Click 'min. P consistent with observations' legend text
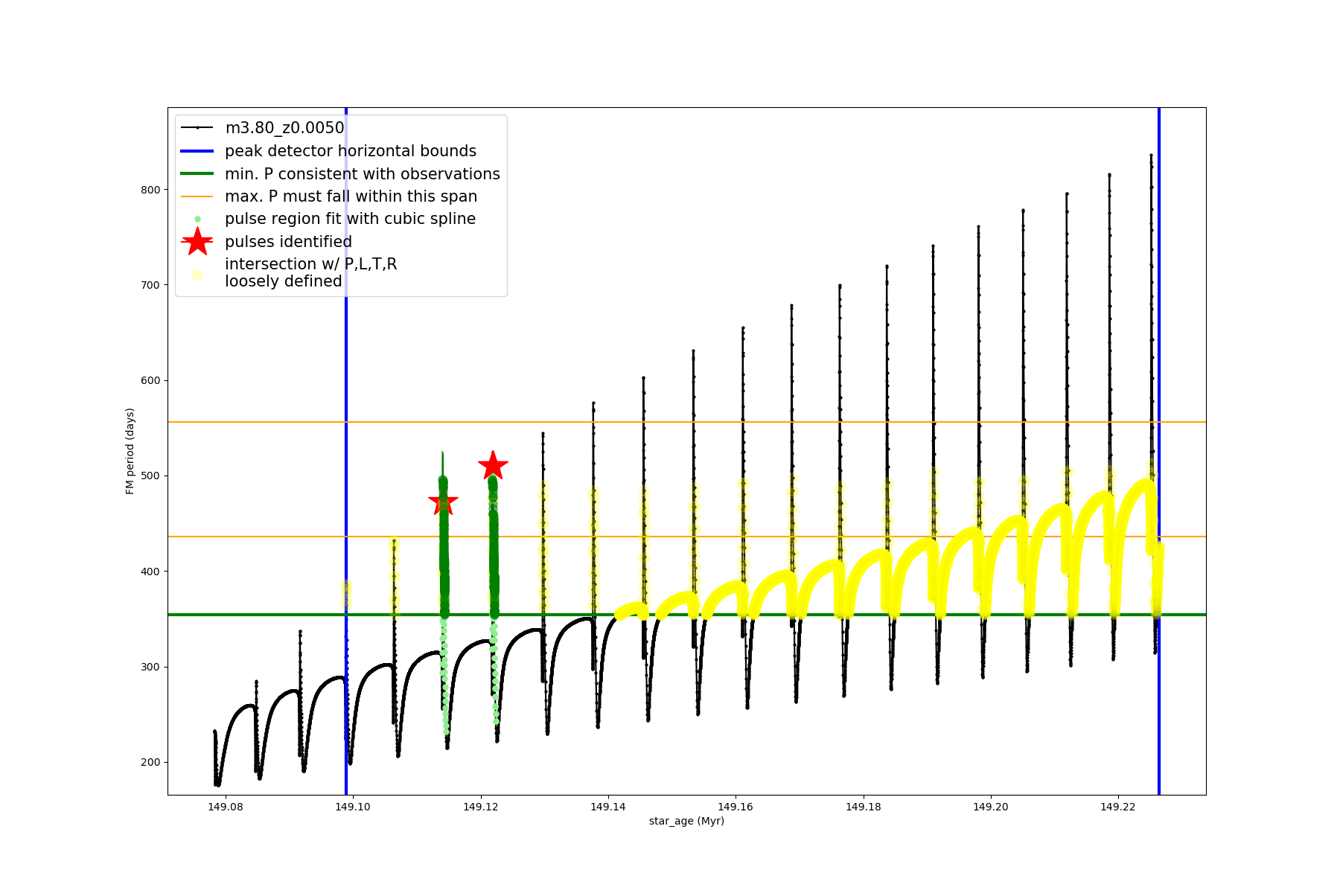The width and height of the screenshot is (1340, 893). 363,174
